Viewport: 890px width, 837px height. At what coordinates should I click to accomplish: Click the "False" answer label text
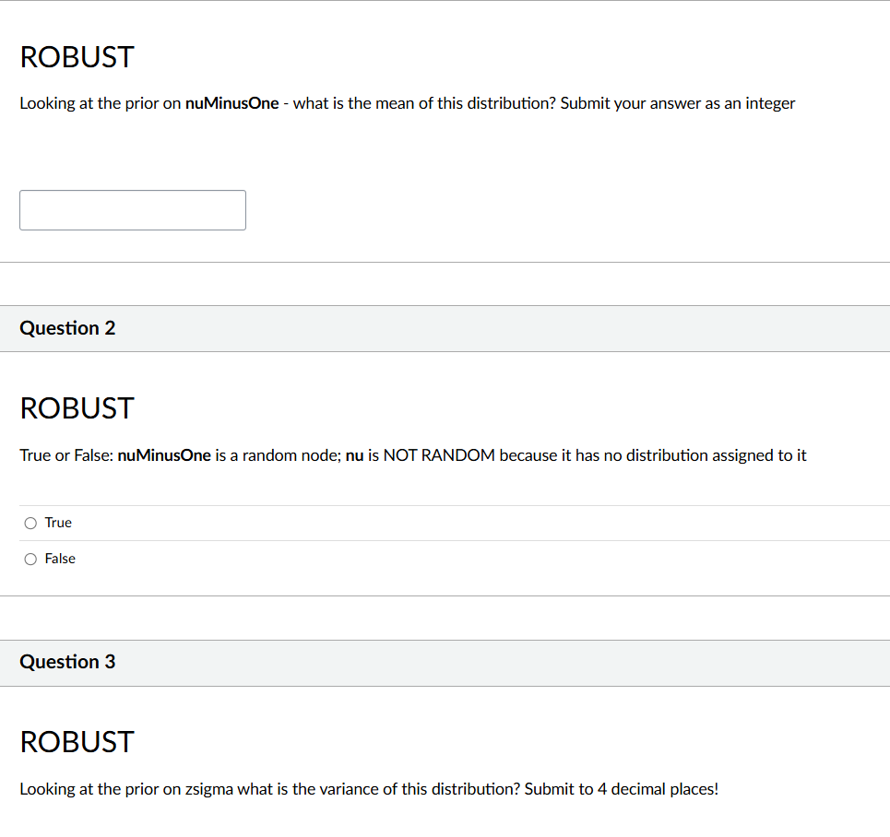(x=60, y=559)
